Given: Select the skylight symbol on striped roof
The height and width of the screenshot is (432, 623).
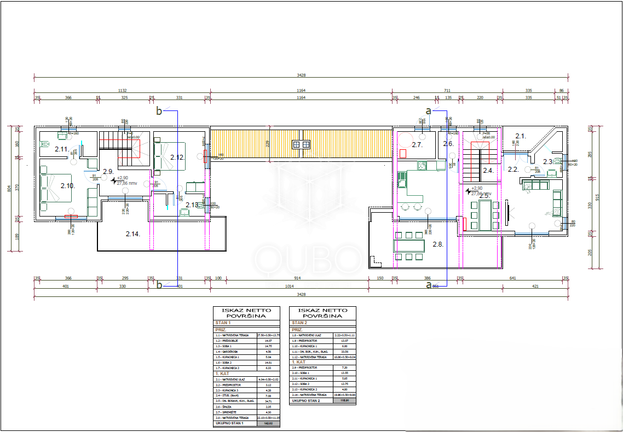Looking at the screenshot, I should click(x=301, y=144).
